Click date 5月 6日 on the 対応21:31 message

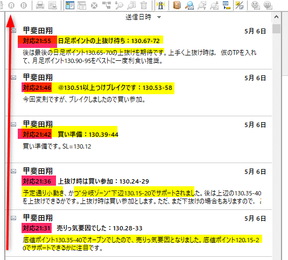[x=255, y=219]
